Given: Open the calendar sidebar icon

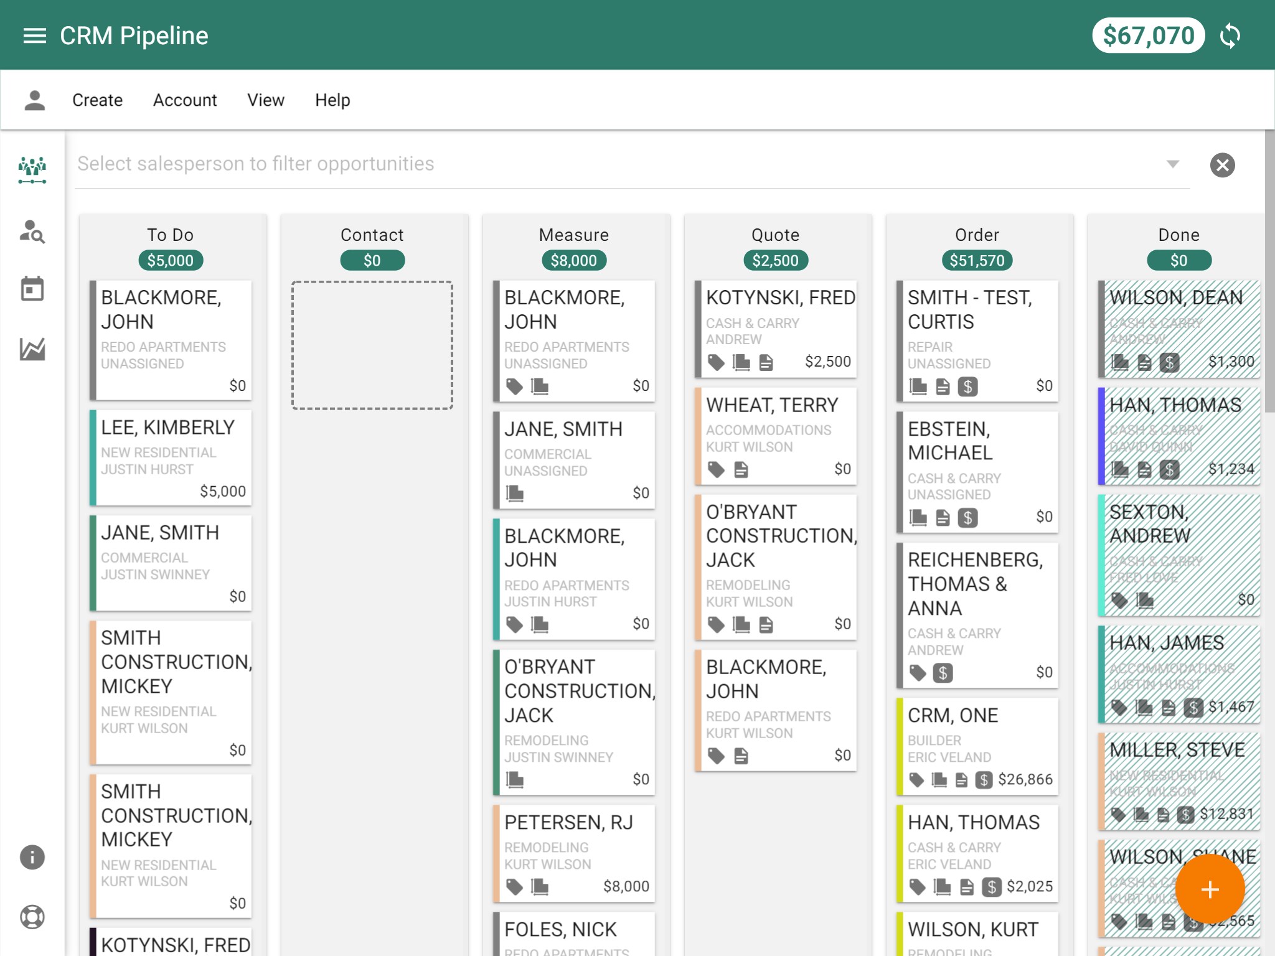Looking at the screenshot, I should (x=32, y=289).
